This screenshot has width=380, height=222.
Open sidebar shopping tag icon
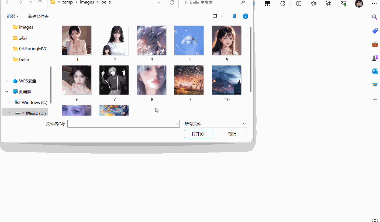375,31
